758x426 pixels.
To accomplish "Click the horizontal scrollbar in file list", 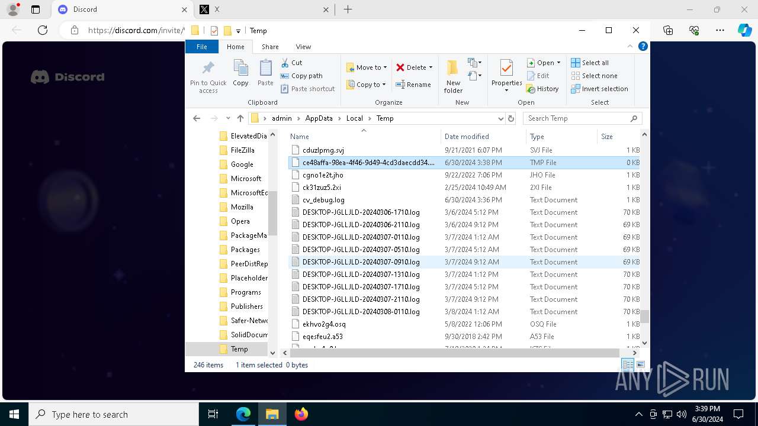I will click(x=455, y=353).
